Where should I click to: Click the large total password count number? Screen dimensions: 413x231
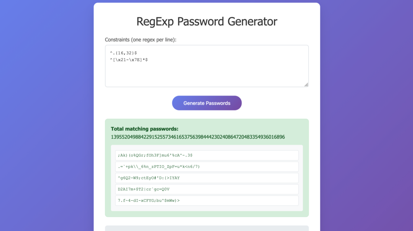[x=198, y=137]
